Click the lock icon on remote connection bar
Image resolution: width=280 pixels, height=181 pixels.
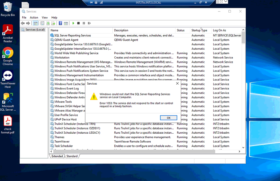point(96,3)
